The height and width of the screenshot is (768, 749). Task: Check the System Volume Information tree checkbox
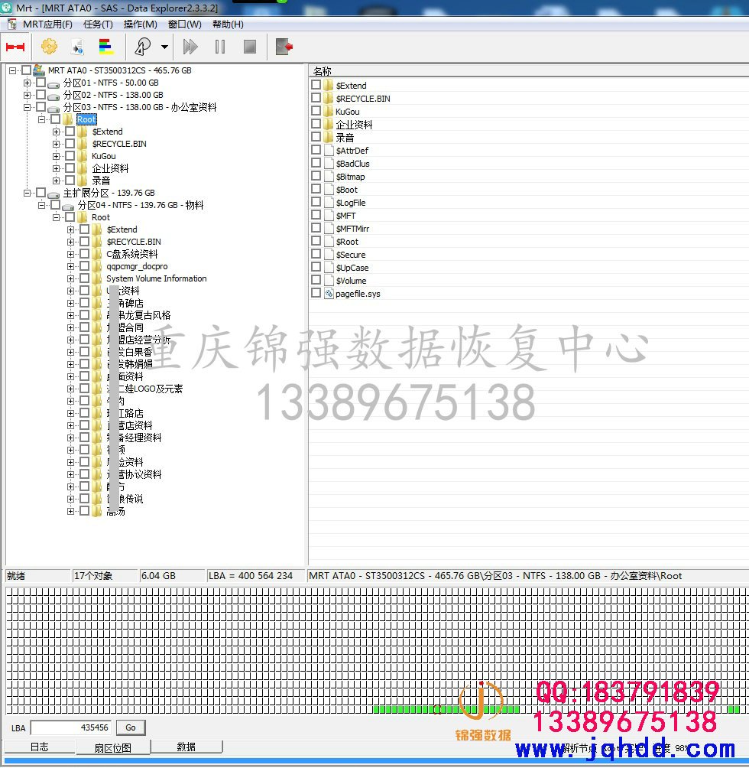click(x=85, y=278)
